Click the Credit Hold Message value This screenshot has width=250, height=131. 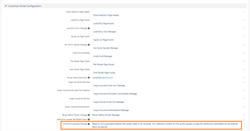pos(103,56)
